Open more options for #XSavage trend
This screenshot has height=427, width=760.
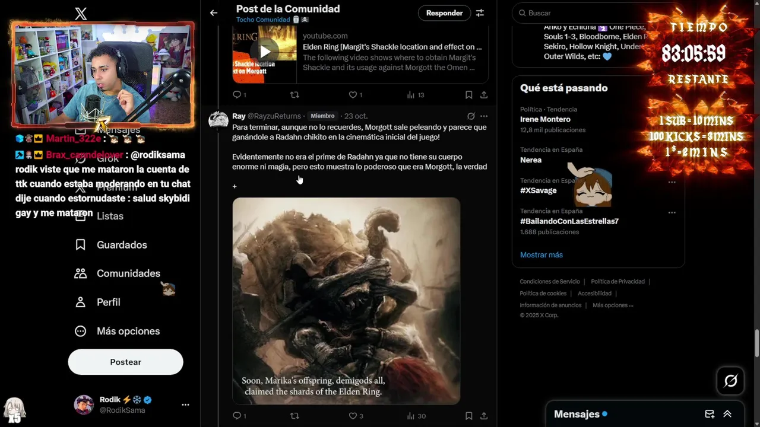click(x=672, y=182)
